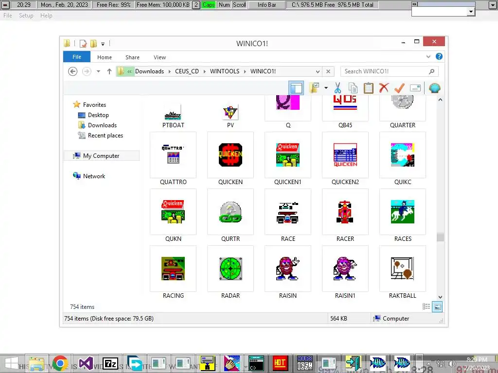498x373 pixels.
Task: Open the Setup menu in the top bar
Action: point(26,16)
